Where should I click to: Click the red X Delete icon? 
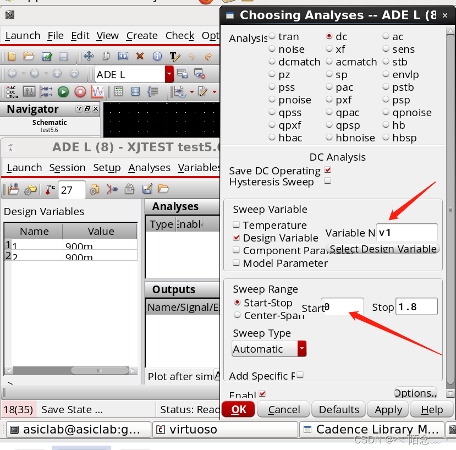point(140,56)
